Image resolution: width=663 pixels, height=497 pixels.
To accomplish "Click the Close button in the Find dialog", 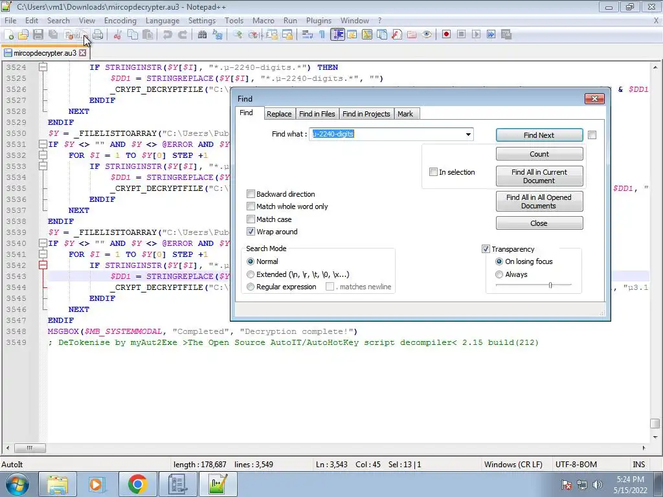I will click(x=539, y=223).
